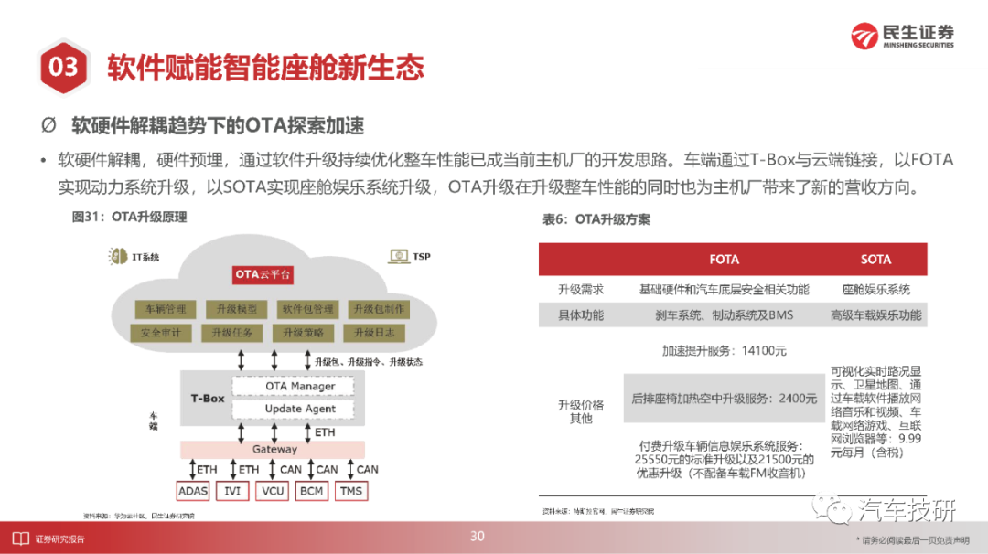Click the 图31：OTA升级原理 caption
Screen dimensions: 988x554
pyautogui.click(x=129, y=218)
